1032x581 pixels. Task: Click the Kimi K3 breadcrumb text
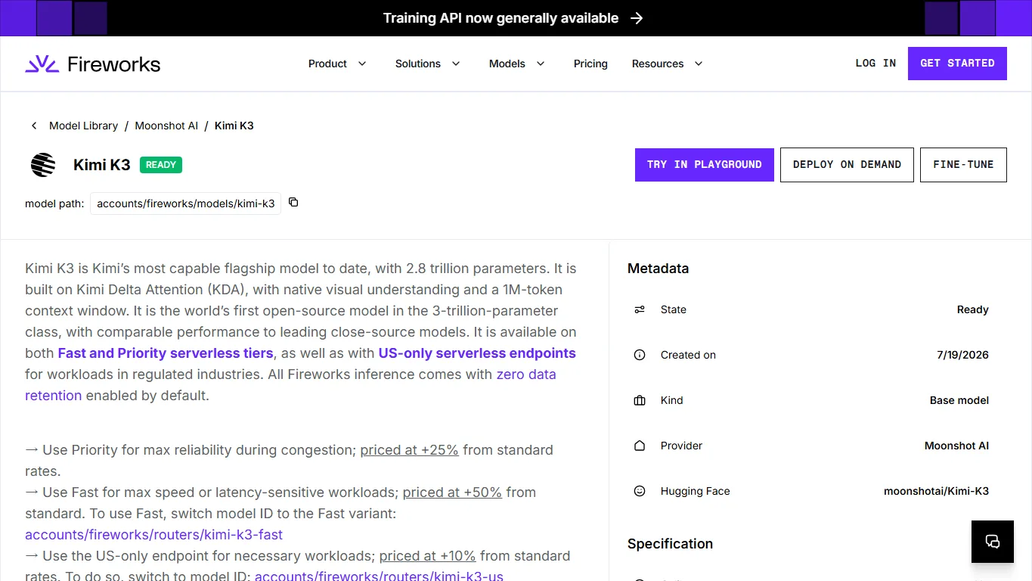coord(234,126)
